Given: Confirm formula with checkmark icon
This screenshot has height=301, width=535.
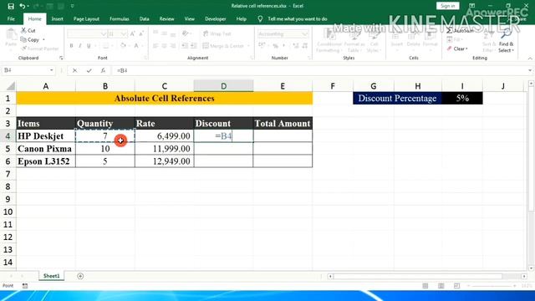Looking at the screenshot, I should [x=89, y=70].
